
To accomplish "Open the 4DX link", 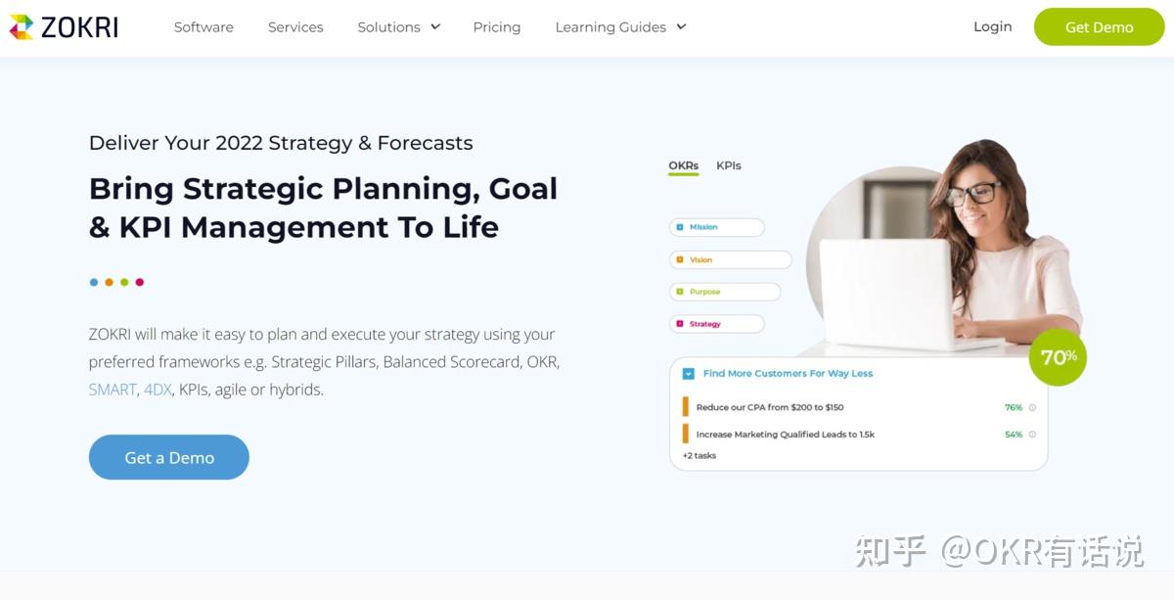I will pos(158,390).
